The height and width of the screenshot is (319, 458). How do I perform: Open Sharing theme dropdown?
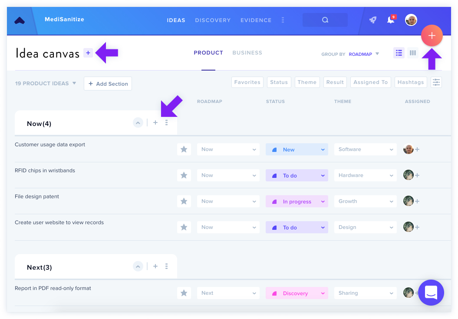pyautogui.click(x=366, y=293)
